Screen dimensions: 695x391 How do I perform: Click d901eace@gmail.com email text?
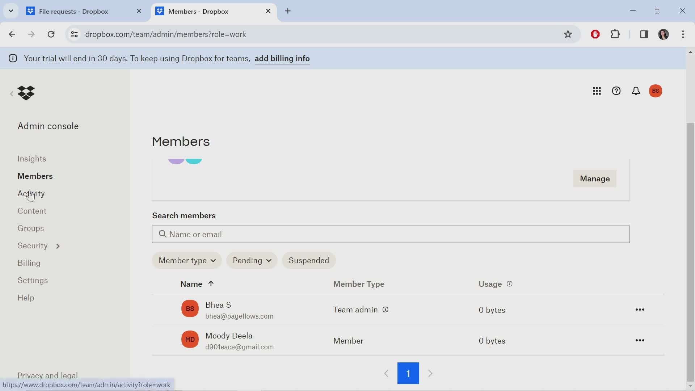239,347
